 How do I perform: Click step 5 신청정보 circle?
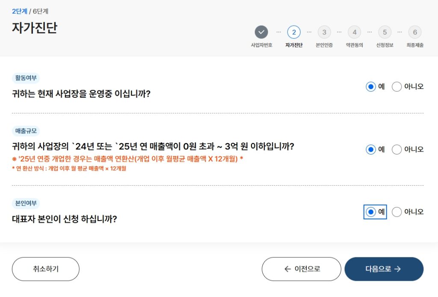pyautogui.click(x=385, y=32)
